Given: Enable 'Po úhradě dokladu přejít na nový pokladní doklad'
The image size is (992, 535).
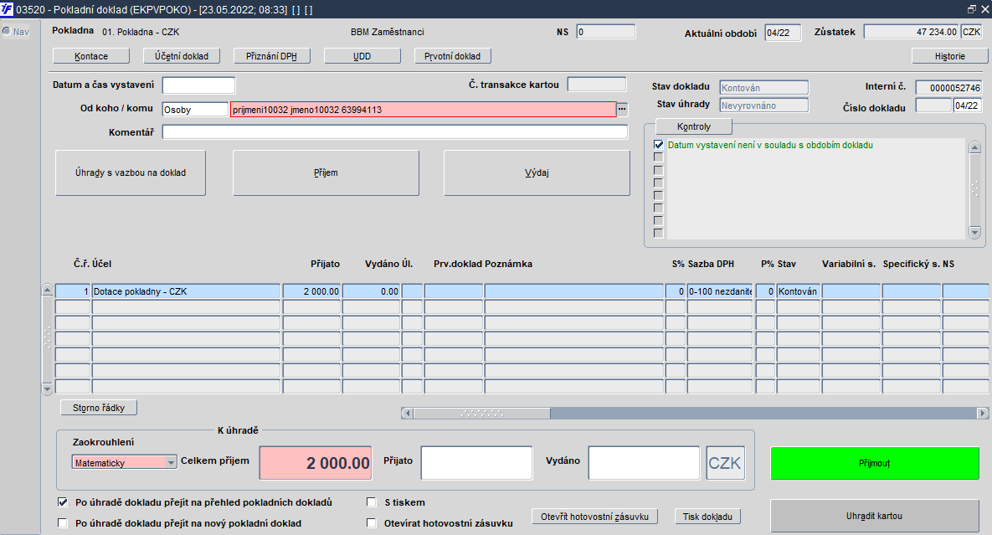Looking at the screenshot, I should coord(63,523).
